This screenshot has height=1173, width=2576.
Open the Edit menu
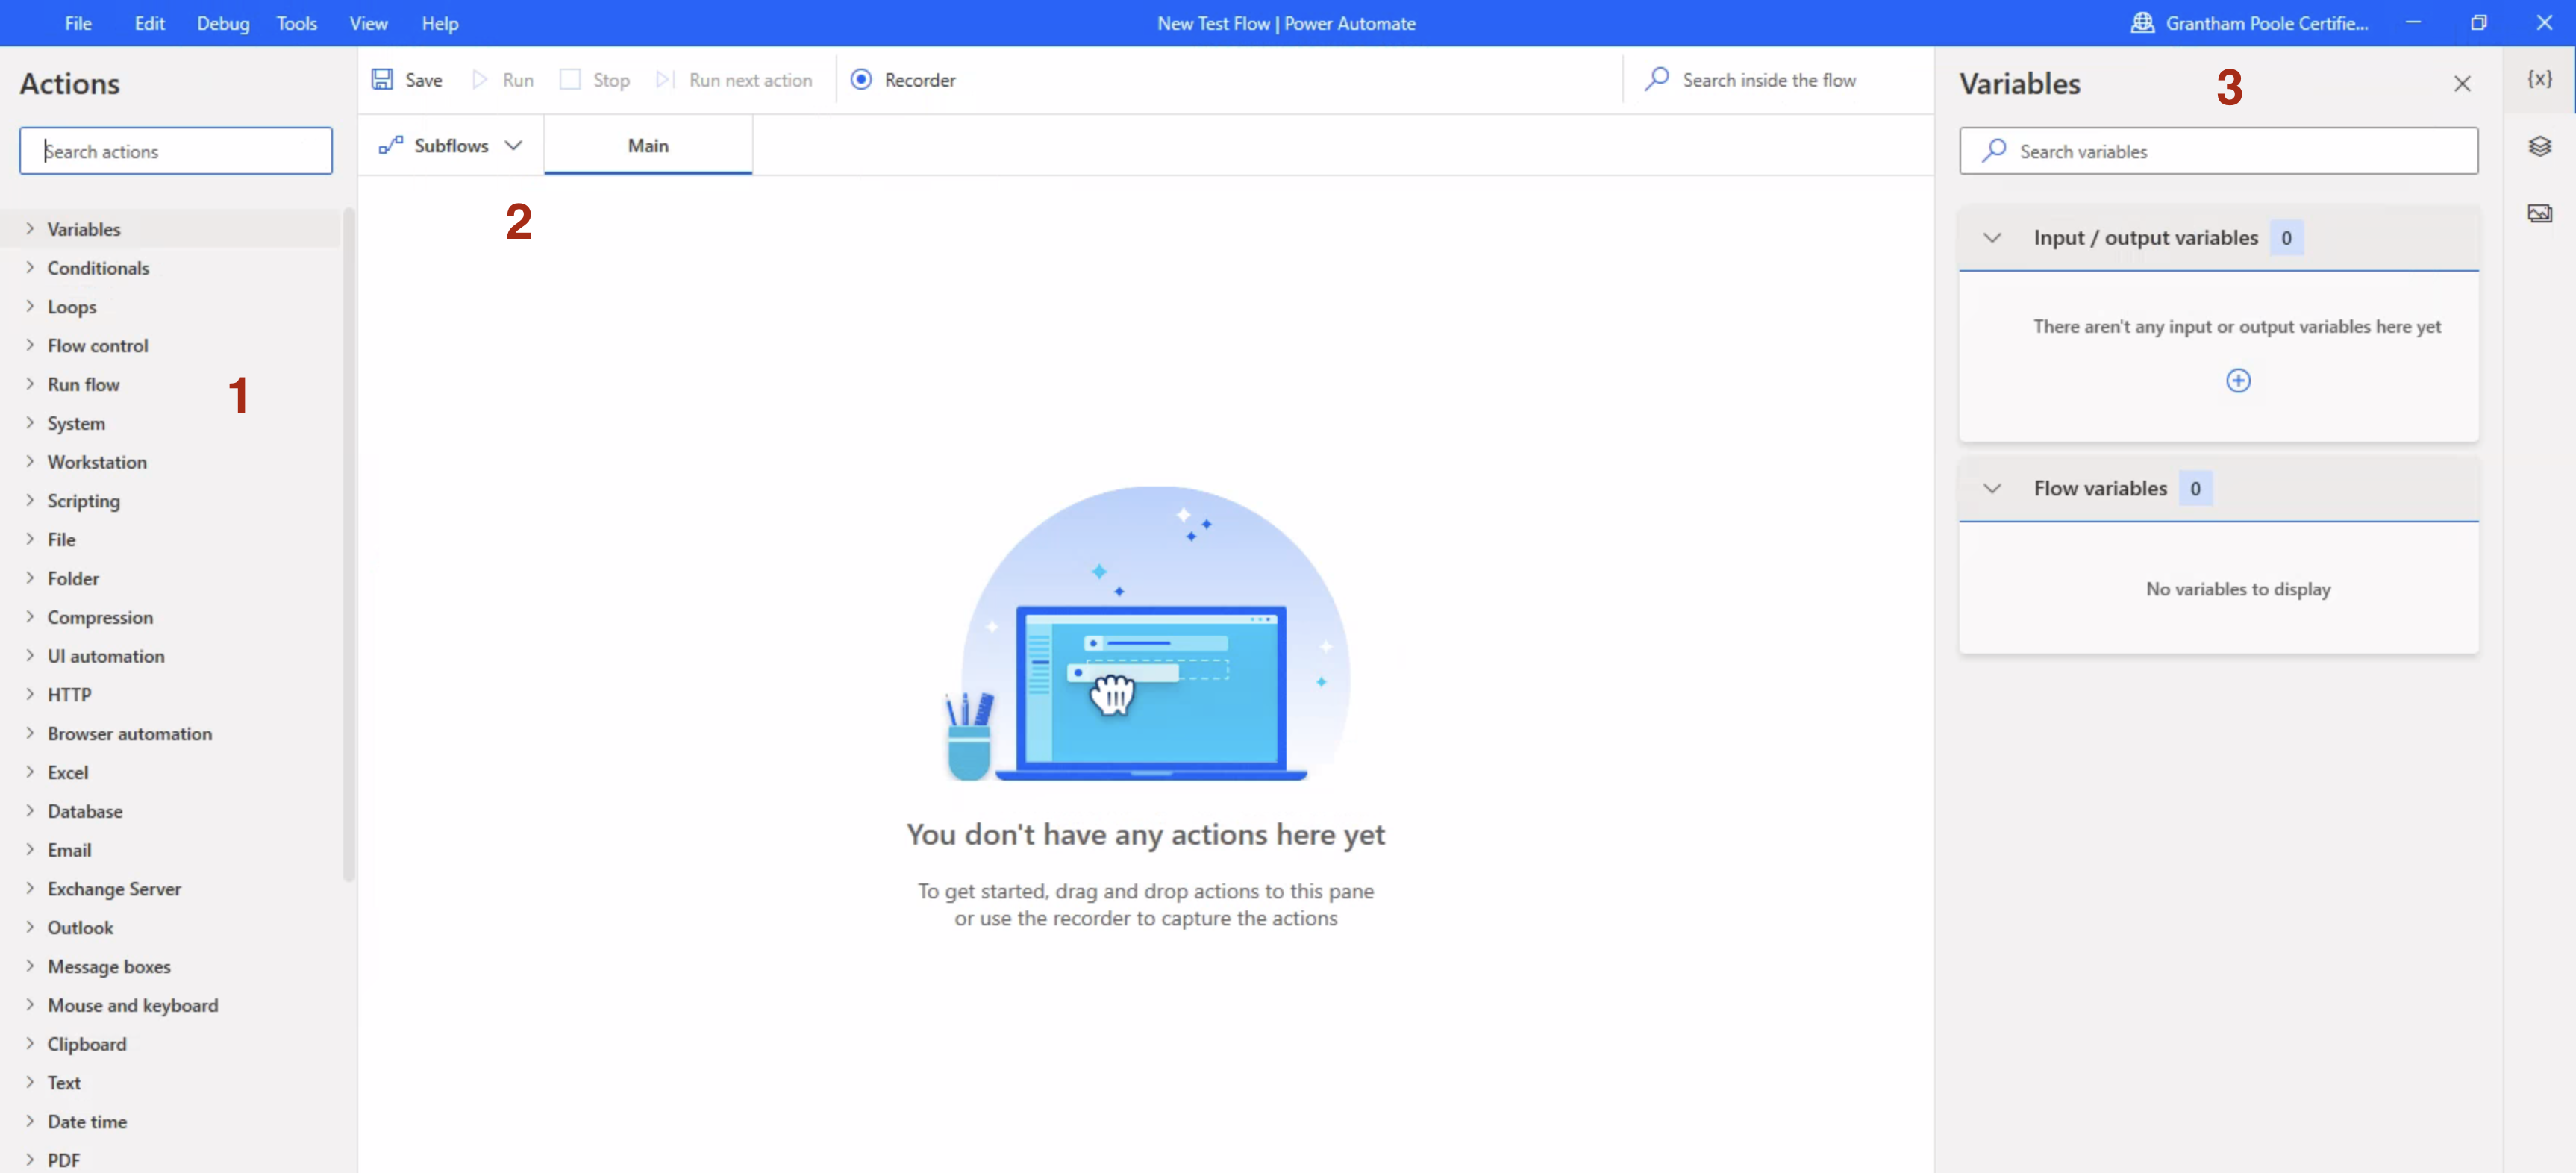(x=150, y=23)
